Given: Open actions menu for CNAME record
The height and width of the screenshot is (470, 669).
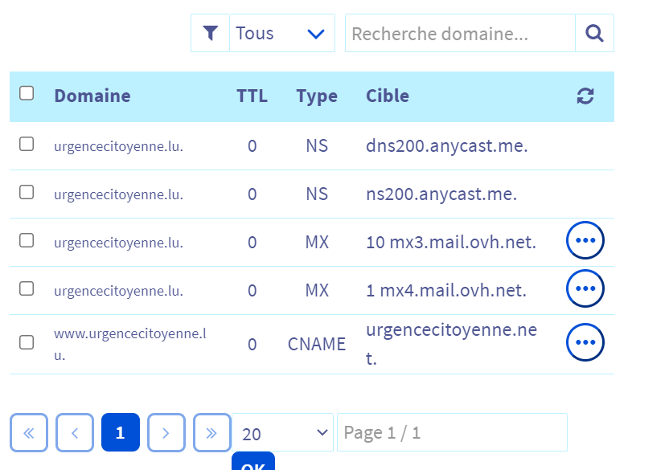Looking at the screenshot, I should point(585,343).
